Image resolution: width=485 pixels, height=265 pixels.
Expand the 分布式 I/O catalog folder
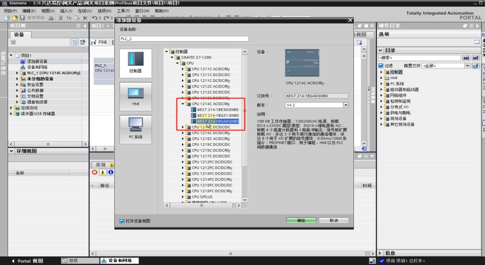[x=382, y=107]
